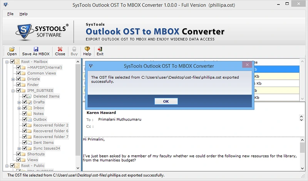Screen dimensions: 308x181
Task: Click the header stepper up arrow
Action: click(x=301, y=117)
